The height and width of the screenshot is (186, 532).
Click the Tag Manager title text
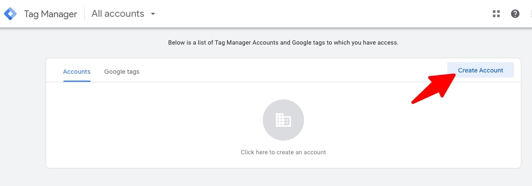pyautogui.click(x=50, y=14)
